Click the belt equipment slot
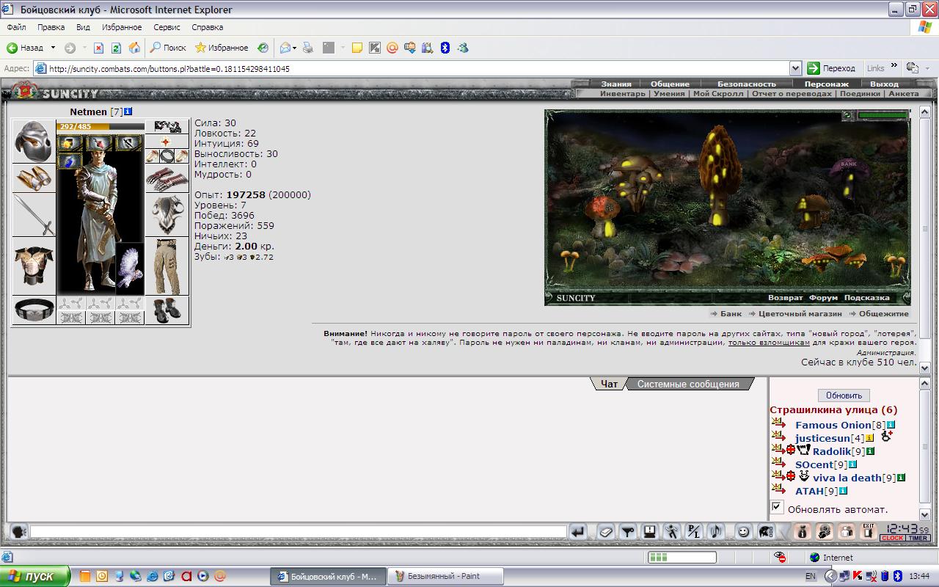 pos(34,310)
